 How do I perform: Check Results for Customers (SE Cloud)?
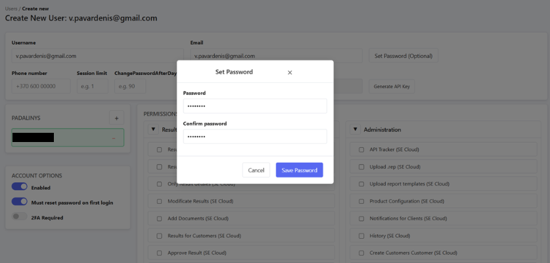point(159,235)
